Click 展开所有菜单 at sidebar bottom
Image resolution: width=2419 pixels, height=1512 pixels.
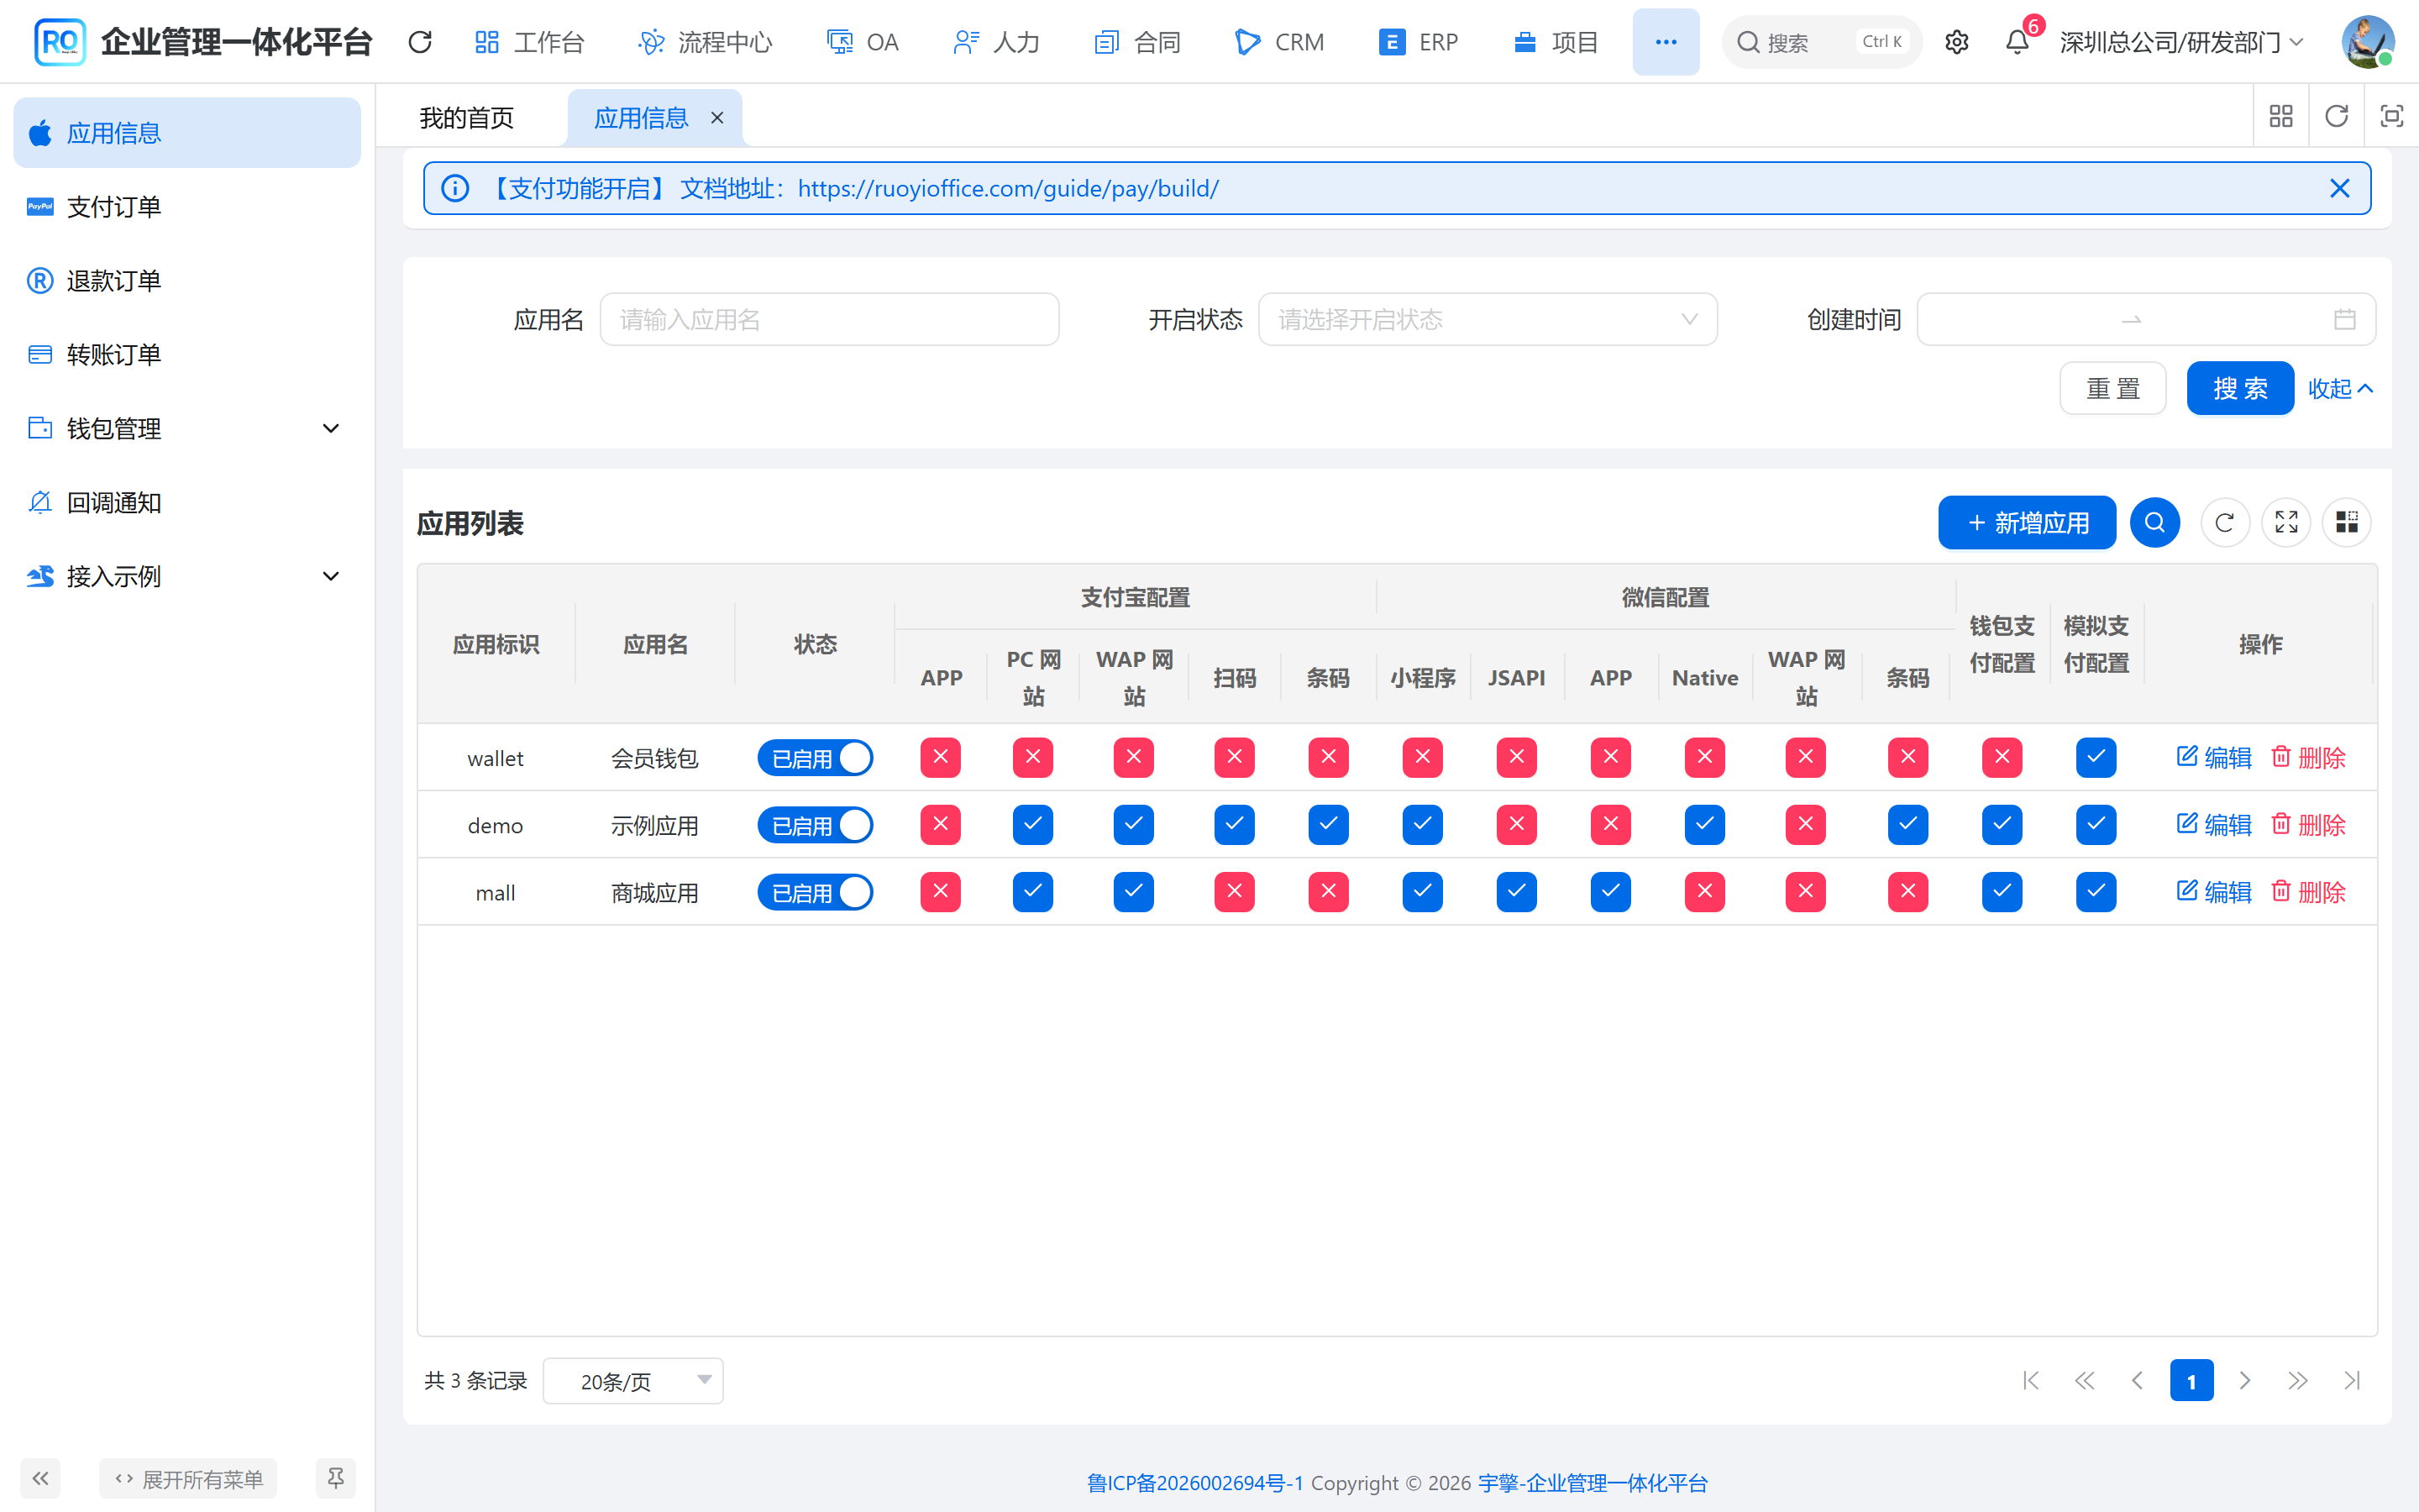tap(188, 1478)
